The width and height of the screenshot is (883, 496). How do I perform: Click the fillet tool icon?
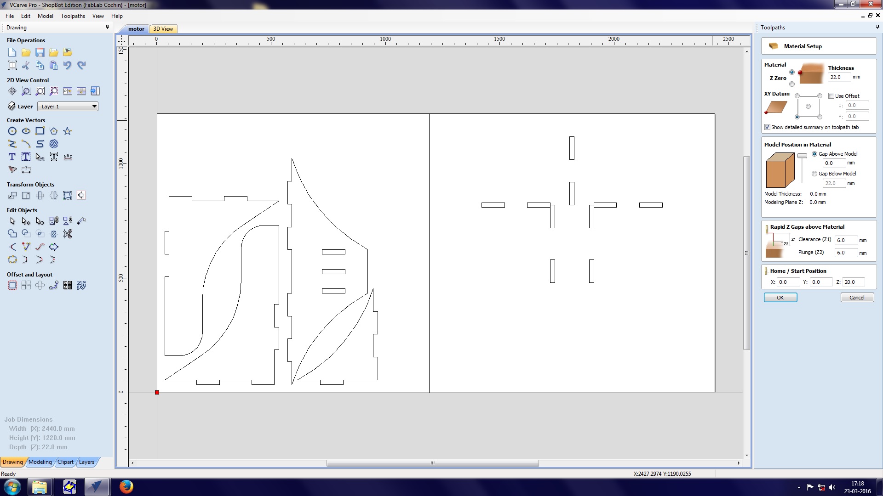point(12,247)
